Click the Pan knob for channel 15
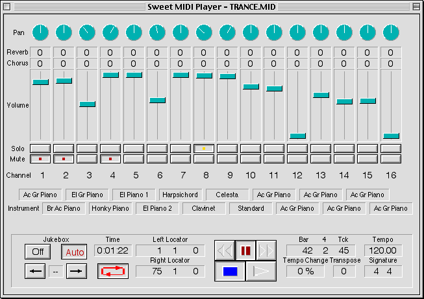Viewport: 424px width, 299px height. point(368,32)
